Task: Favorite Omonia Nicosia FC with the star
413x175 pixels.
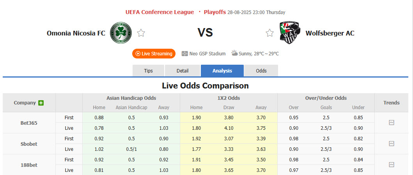Action: (141, 33)
